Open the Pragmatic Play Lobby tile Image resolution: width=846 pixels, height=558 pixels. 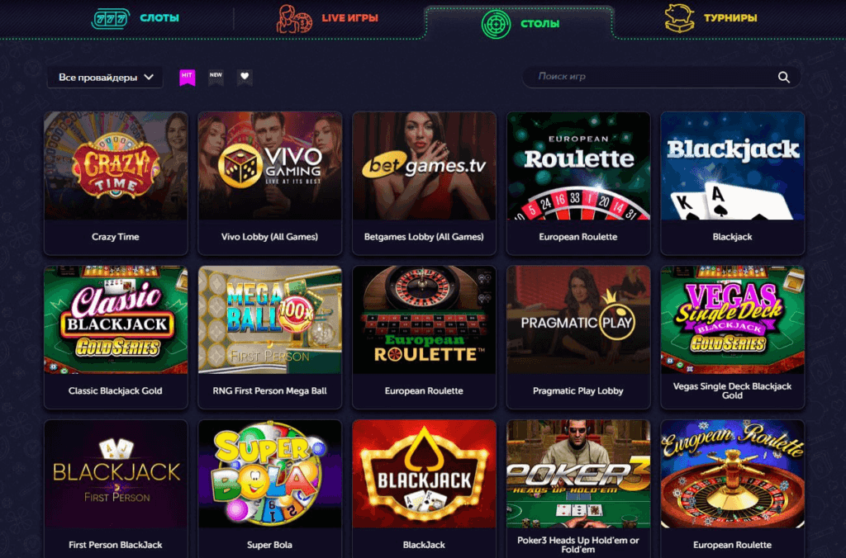click(577, 338)
